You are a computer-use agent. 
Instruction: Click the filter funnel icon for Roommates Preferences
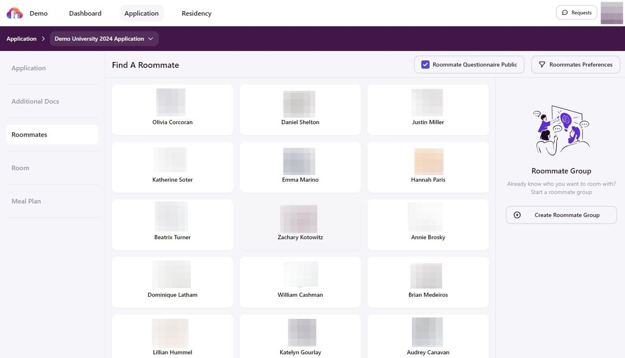click(542, 65)
